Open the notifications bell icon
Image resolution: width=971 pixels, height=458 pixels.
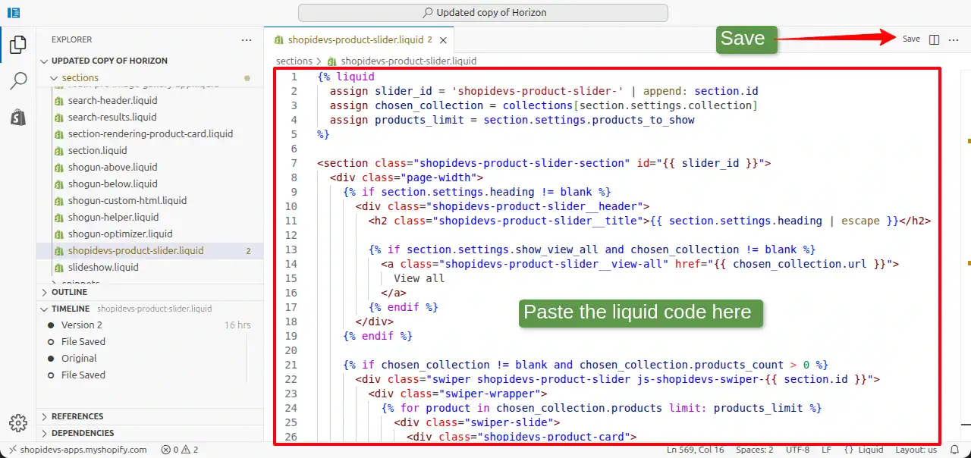click(x=954, y=450)
